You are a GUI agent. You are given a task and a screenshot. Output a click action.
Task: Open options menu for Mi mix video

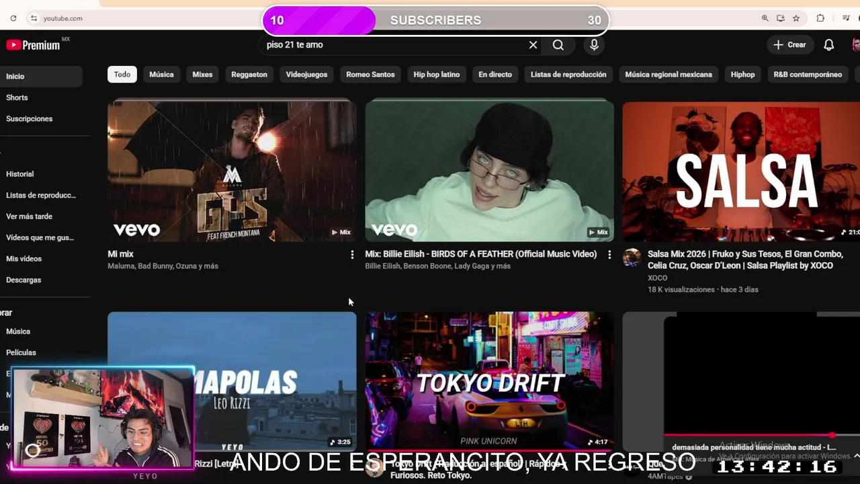[352, 255]
